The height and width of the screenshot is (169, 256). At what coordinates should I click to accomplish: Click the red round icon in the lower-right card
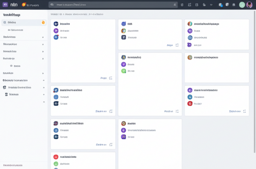[190, 103]
